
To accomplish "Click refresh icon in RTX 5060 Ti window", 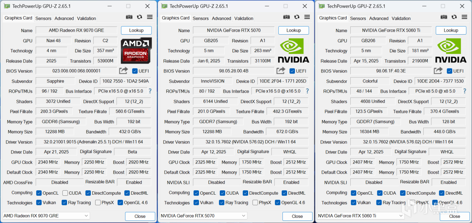I will [x=454, y=17].
